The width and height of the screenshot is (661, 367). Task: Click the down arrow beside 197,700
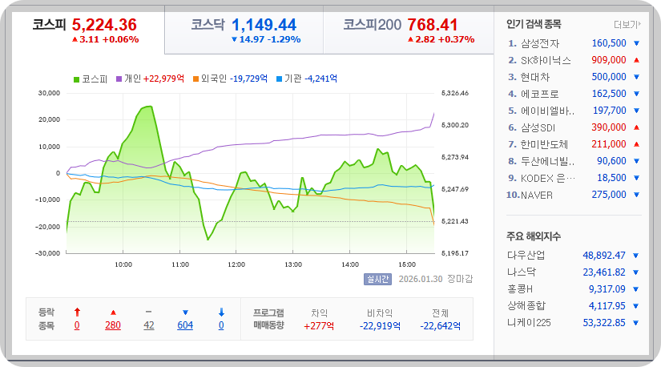(636, 111)
